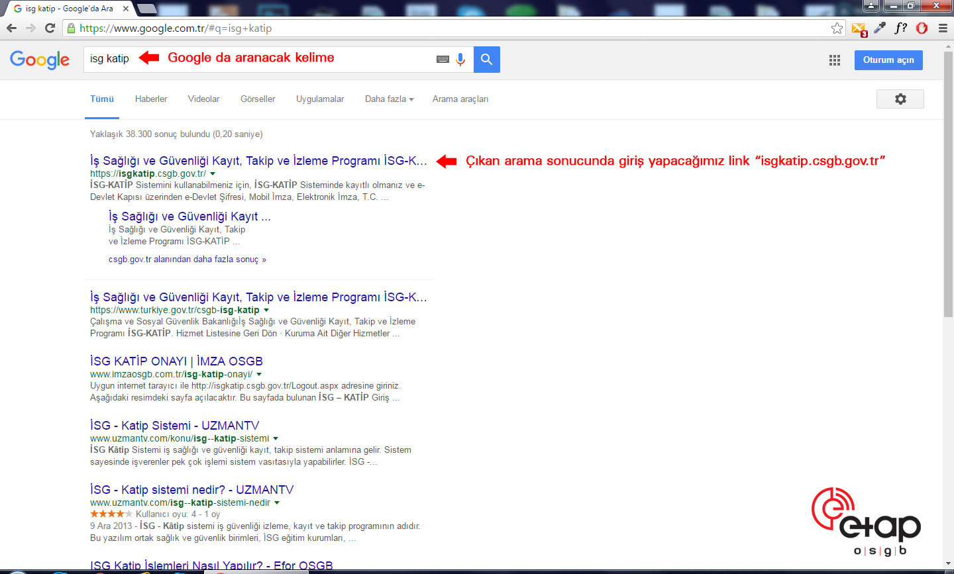Activate the eyedropper color picker extension
Screen dimensions: 954x574
880,28
